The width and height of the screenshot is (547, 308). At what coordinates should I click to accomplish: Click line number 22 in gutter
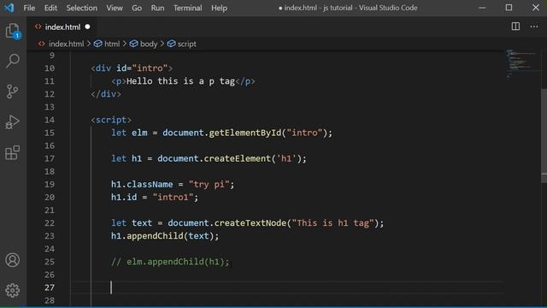pyautogui.click(x=50, y=222)
